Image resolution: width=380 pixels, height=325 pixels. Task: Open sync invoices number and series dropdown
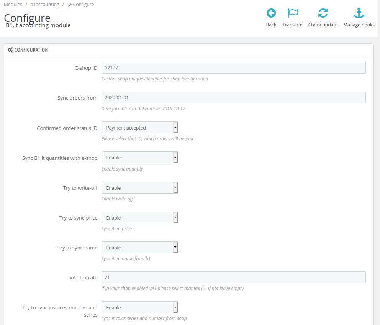(x=139, y=307)
